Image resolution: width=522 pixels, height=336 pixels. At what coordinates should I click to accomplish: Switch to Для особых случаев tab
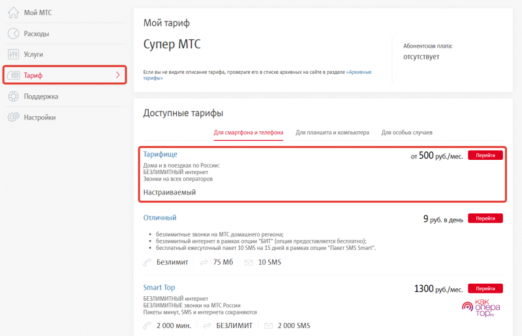(x=407, y=132)
